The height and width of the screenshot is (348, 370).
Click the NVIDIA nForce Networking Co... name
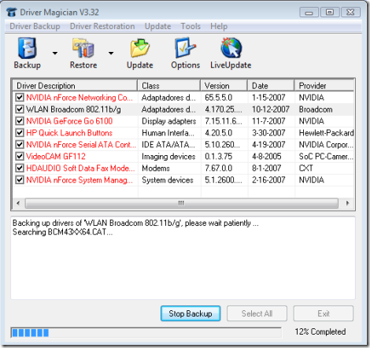(x=80, y=98)
